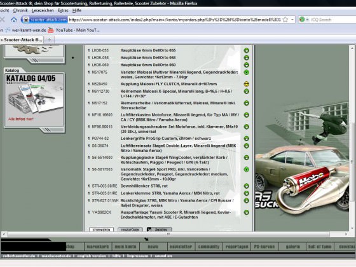This screenshot has width=356, height=267.
Task: Click the stop loading X icon
Action: (3, 20)
